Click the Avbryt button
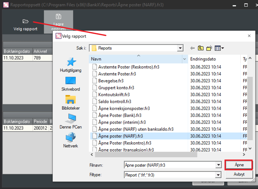The height and width of the screenshot is (189, 258). pos(238,174)
